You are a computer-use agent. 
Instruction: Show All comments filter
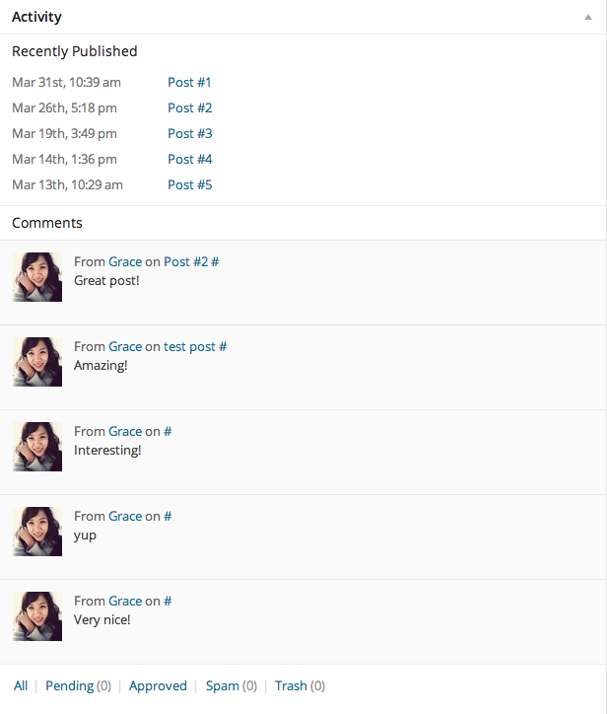[x=21, y=685]
